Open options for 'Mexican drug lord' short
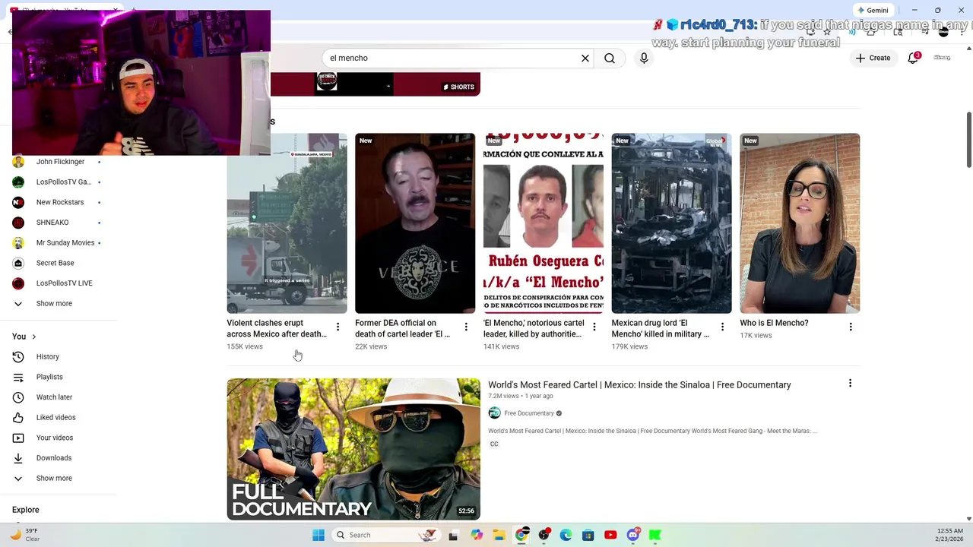This screenshot has width=973, height=547. 722,327
